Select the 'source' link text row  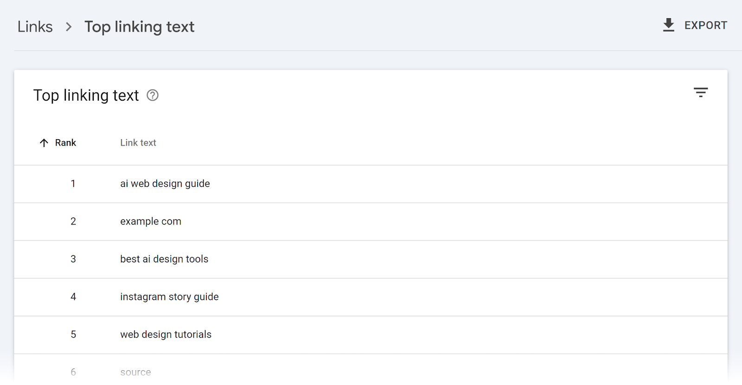[371, 370]
